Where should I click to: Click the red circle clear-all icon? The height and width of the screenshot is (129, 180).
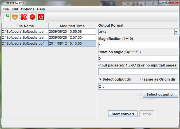point(32,17)
